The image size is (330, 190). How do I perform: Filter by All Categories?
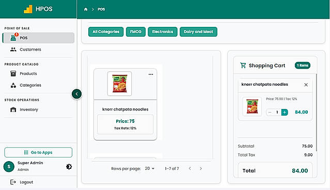coord(106,32)
